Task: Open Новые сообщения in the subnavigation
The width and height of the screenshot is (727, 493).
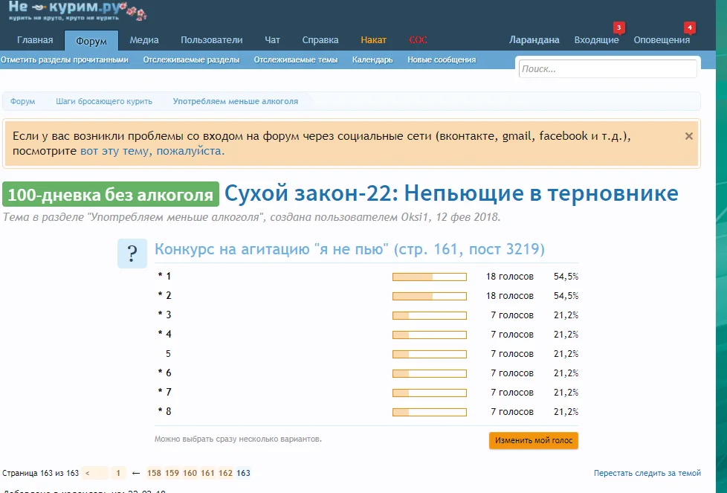Action: [441, 59]
